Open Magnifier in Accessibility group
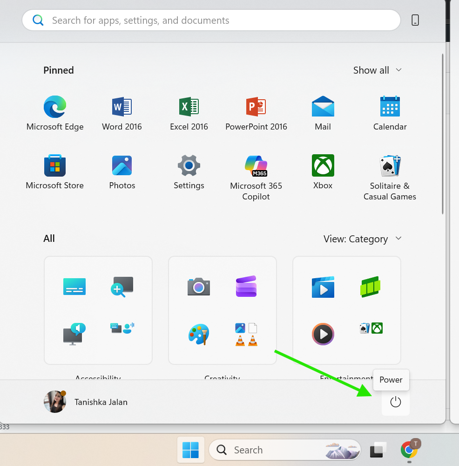The height and width of the screenshot is (466, 459). [x=122, y=287]
